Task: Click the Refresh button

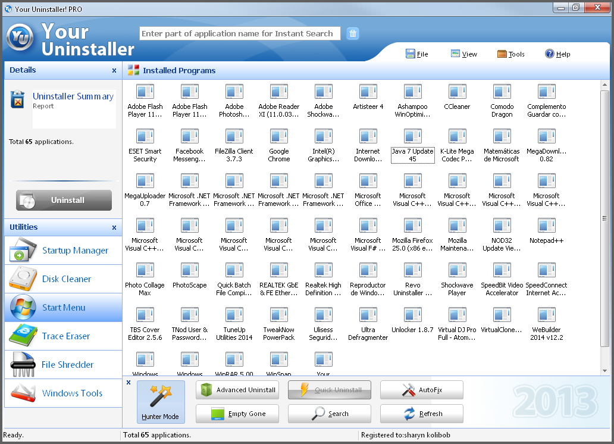Action: (x=422, y=414)
